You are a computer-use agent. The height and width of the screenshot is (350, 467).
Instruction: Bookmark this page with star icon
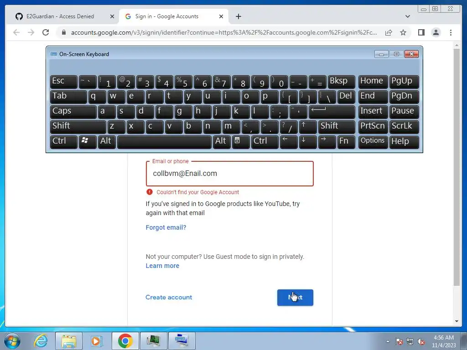pos(403,32)
